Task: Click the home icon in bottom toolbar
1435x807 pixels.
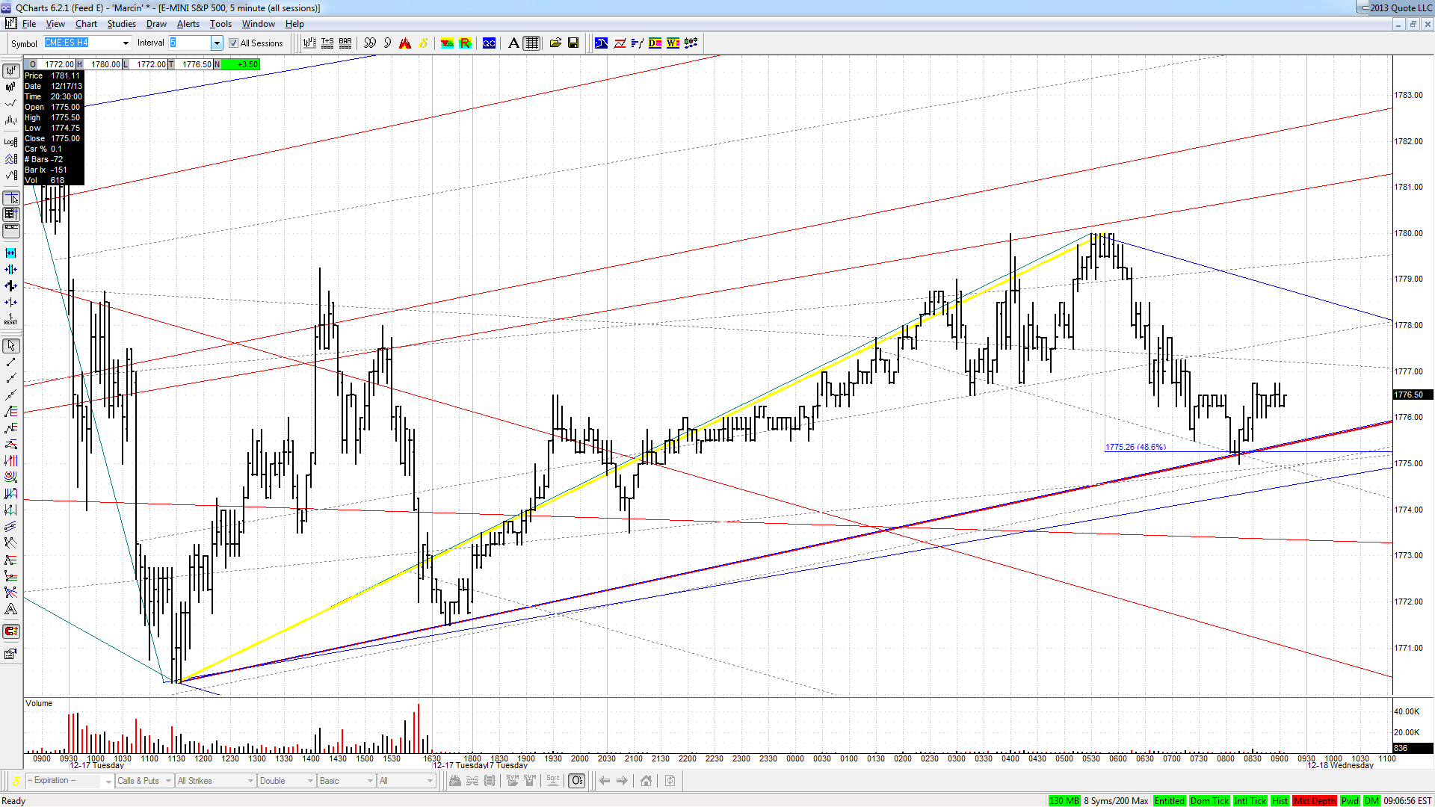Action: (646, 781)
